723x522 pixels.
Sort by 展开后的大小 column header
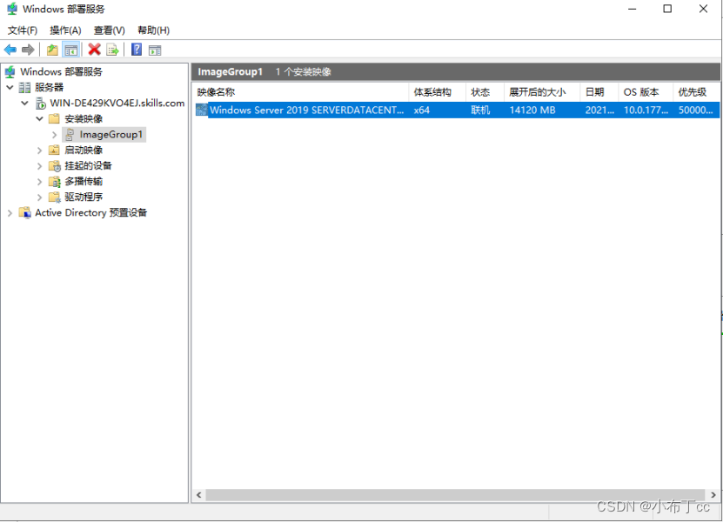coord(542,92)
